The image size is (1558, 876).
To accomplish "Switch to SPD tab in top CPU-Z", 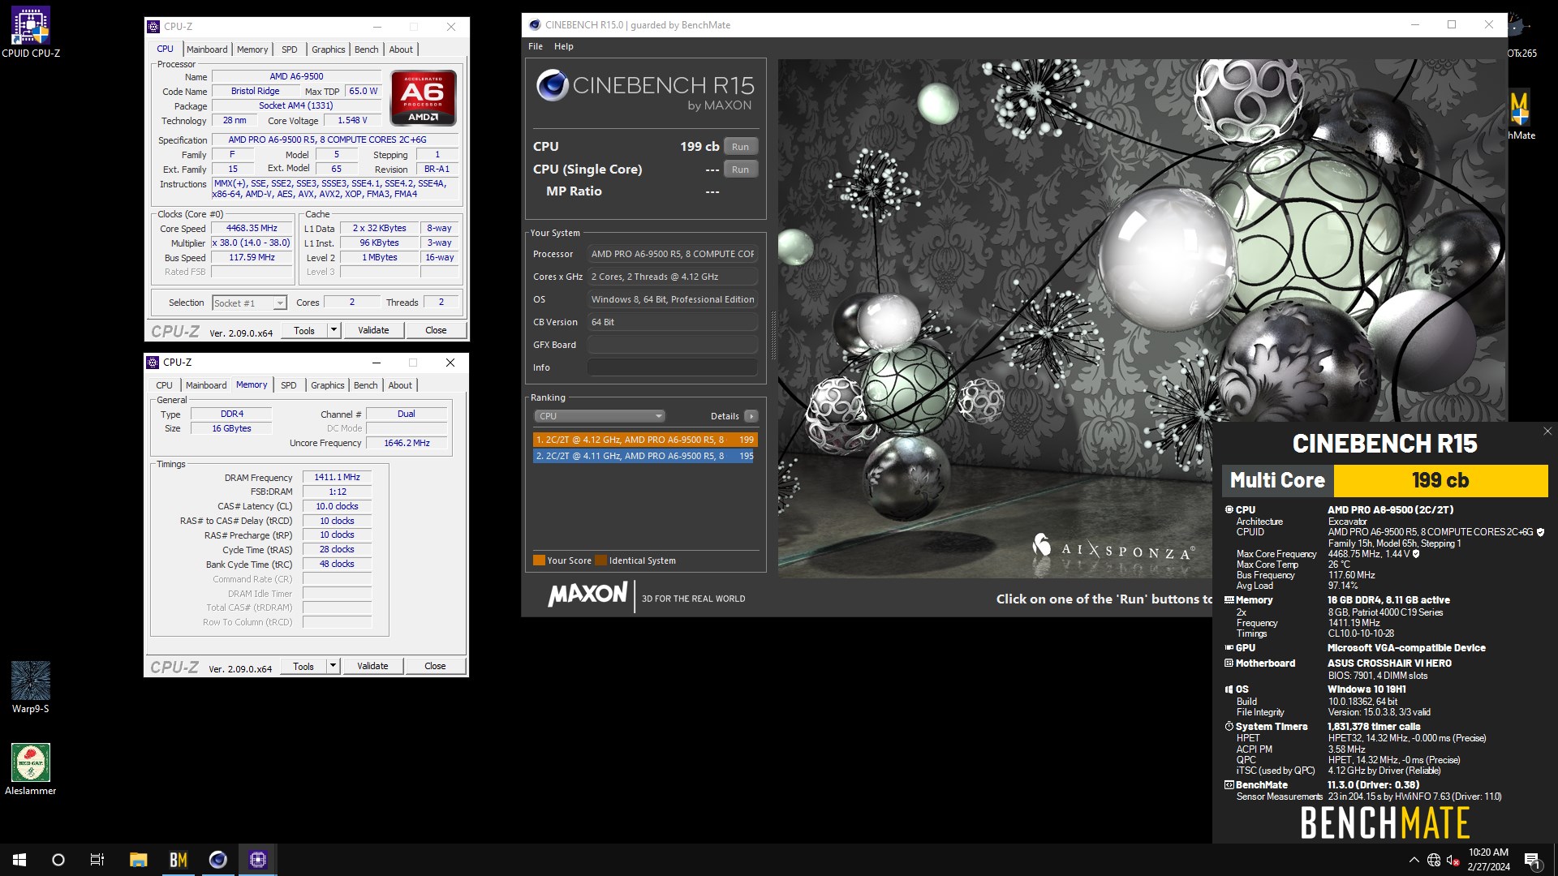I will coord(290,49).
